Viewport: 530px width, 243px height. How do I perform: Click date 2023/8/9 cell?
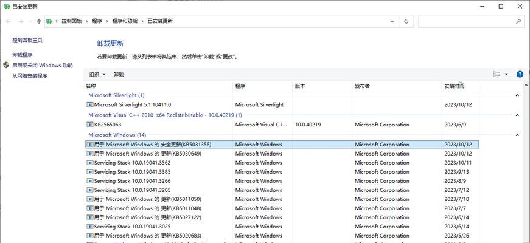pyautogui.click(x=455, y=181)
